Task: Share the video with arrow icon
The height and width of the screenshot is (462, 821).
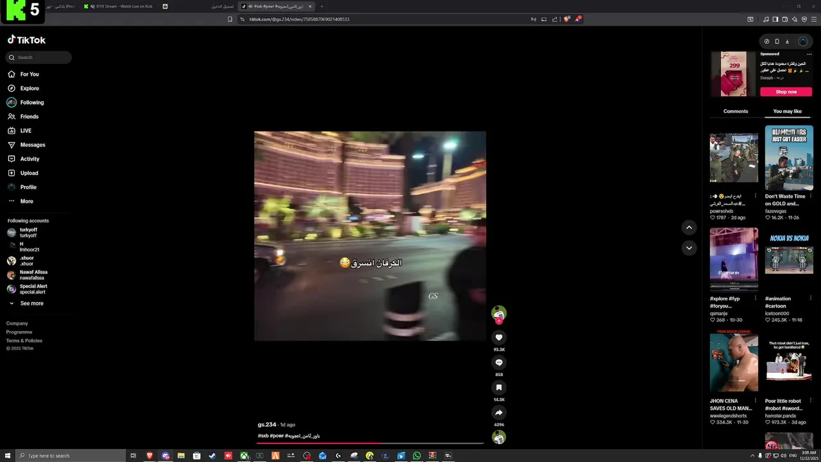Action: pos(499,413)
